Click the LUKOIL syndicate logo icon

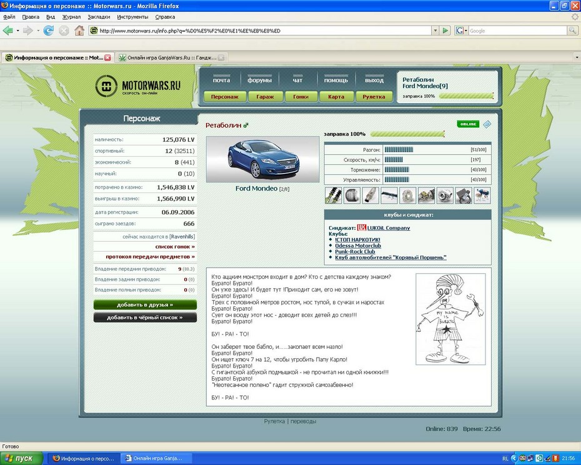tap(362, 227)
